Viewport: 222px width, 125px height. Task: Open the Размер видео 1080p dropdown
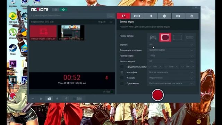pyautogui.click(x=171, y=56)
